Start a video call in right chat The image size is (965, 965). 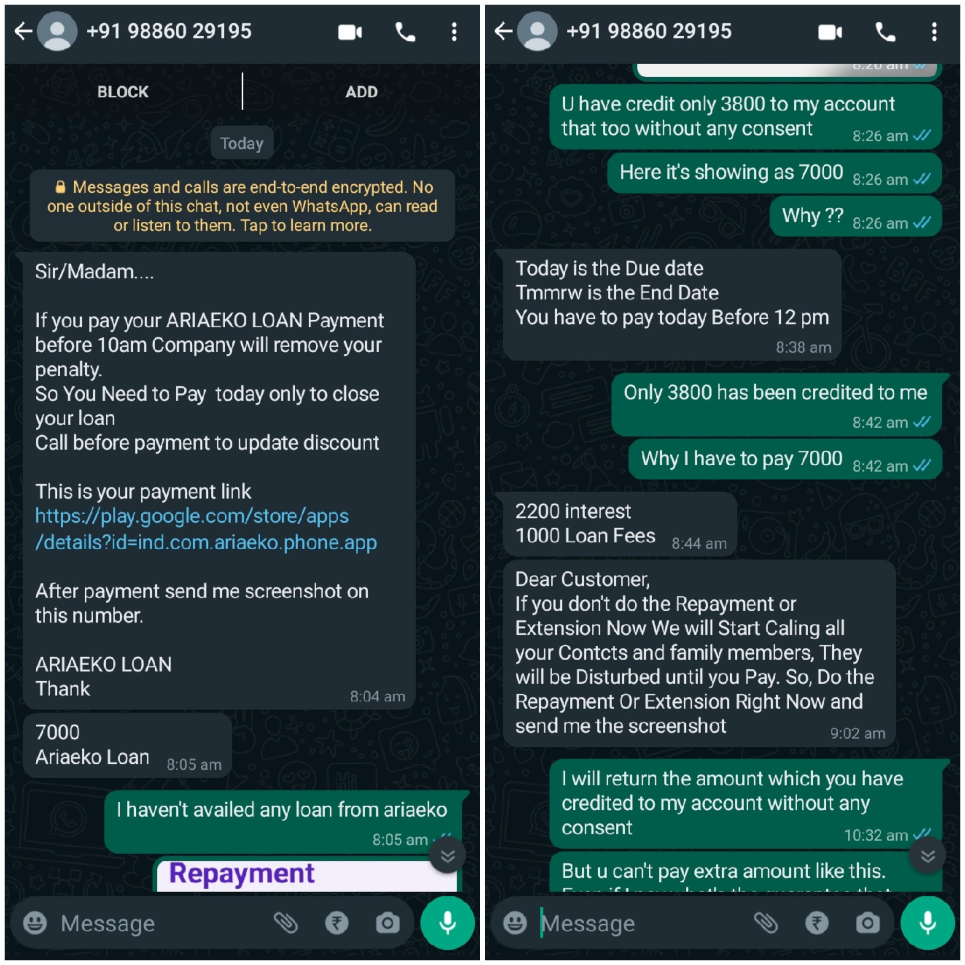point(830,32)
